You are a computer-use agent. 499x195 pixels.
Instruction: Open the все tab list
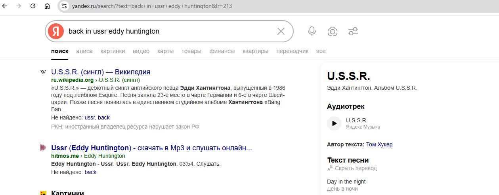pyautogui.click(x=321, y=51)
